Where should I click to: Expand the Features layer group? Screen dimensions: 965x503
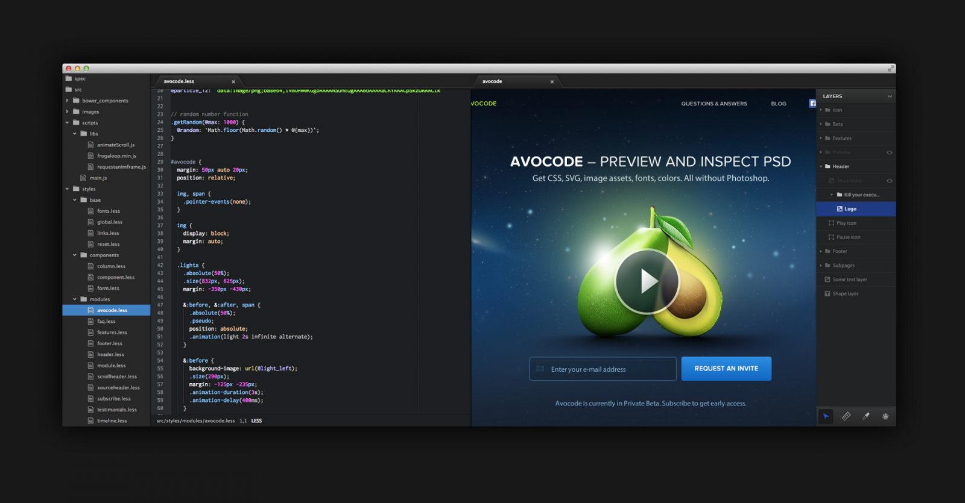[821, 139]
